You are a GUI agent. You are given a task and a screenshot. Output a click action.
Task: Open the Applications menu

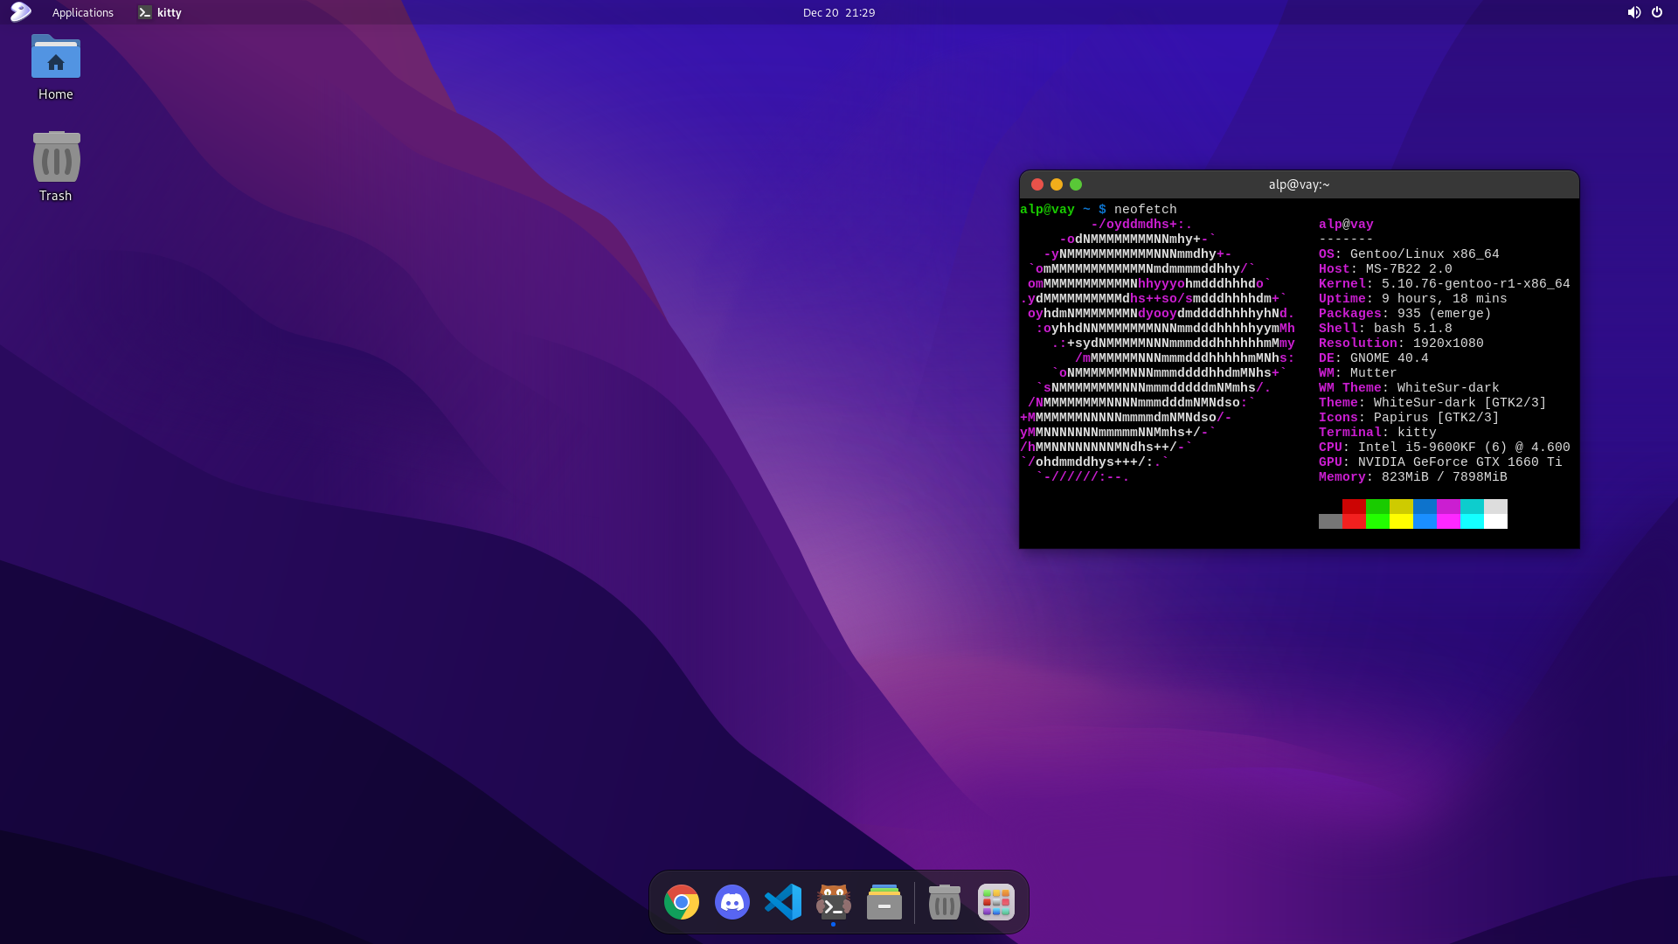82,12
